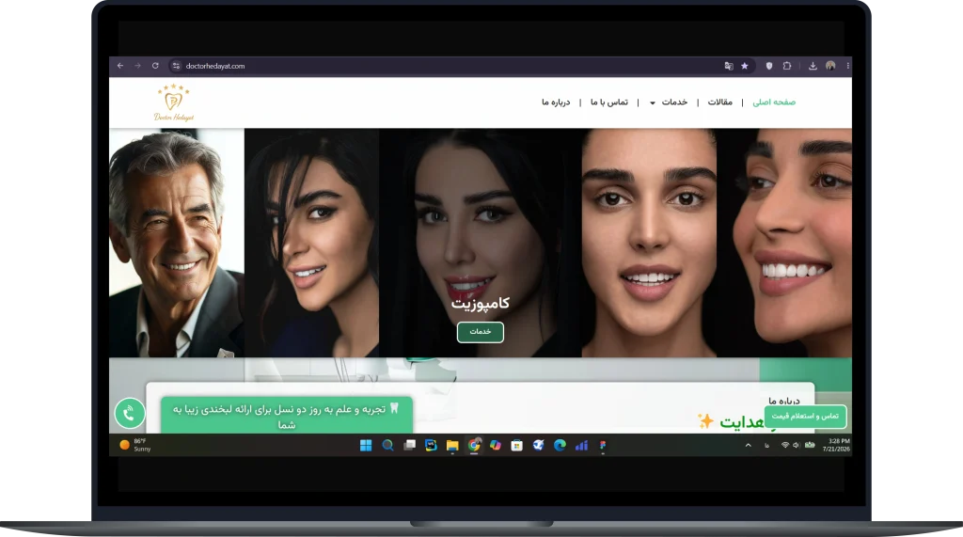Open the درباره ما navigation item
Viewport: 963px width, 537px height.
(x=556, y=102)
